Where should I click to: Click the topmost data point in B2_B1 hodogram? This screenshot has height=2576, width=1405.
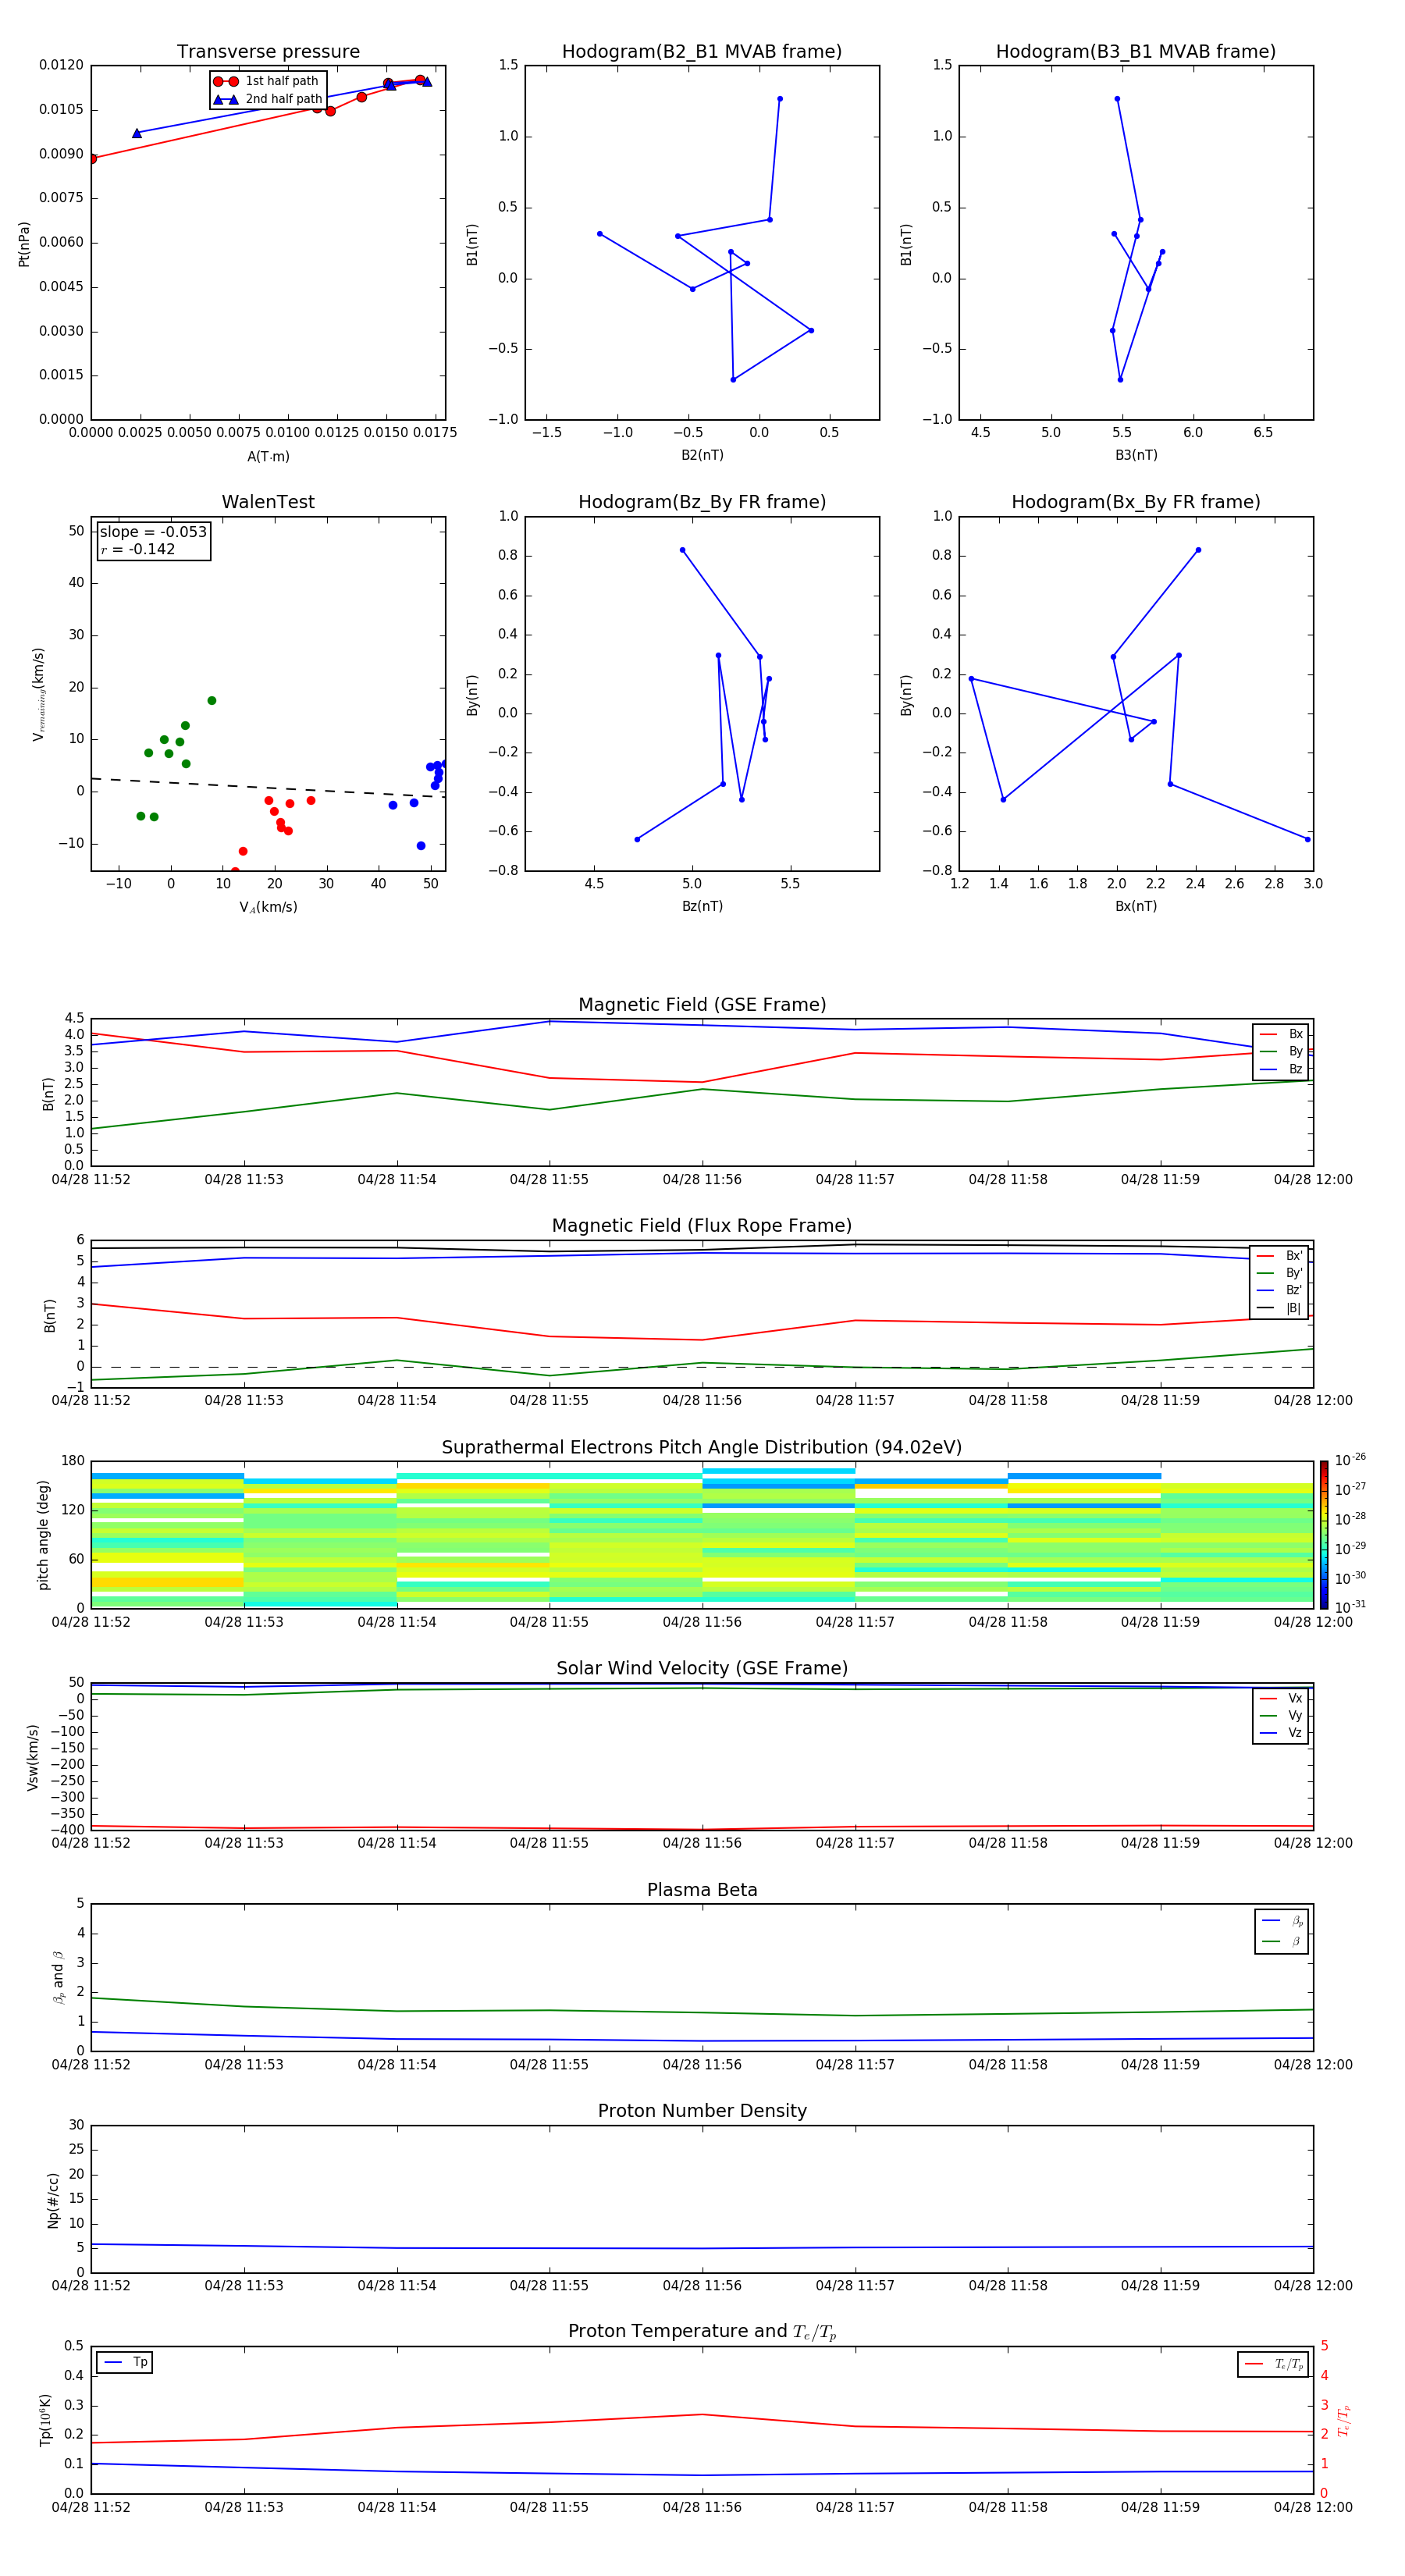780,99
